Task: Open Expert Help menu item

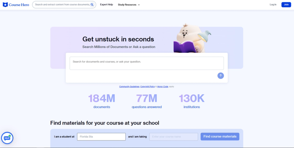Action: [107, 5]
